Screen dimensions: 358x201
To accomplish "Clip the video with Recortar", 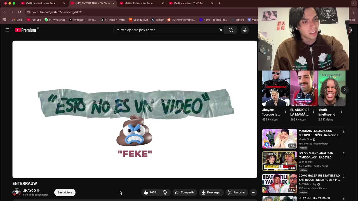I will point(236,192).
